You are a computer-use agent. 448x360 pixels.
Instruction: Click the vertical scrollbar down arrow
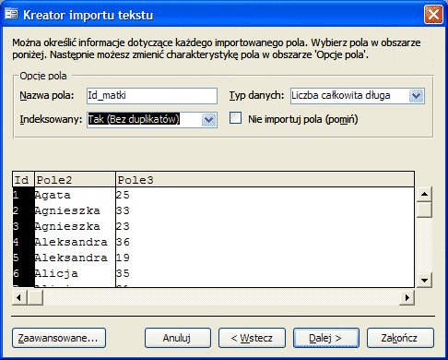click(424, 280)
